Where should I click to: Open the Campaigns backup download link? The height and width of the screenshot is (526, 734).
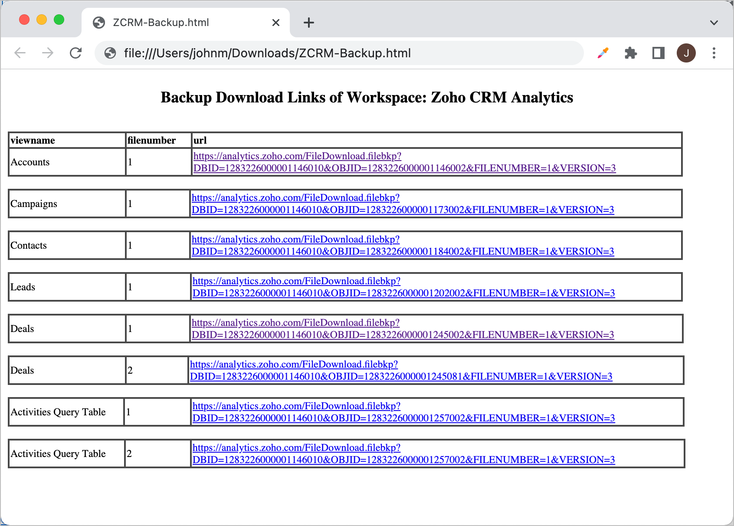coord(403,204)
